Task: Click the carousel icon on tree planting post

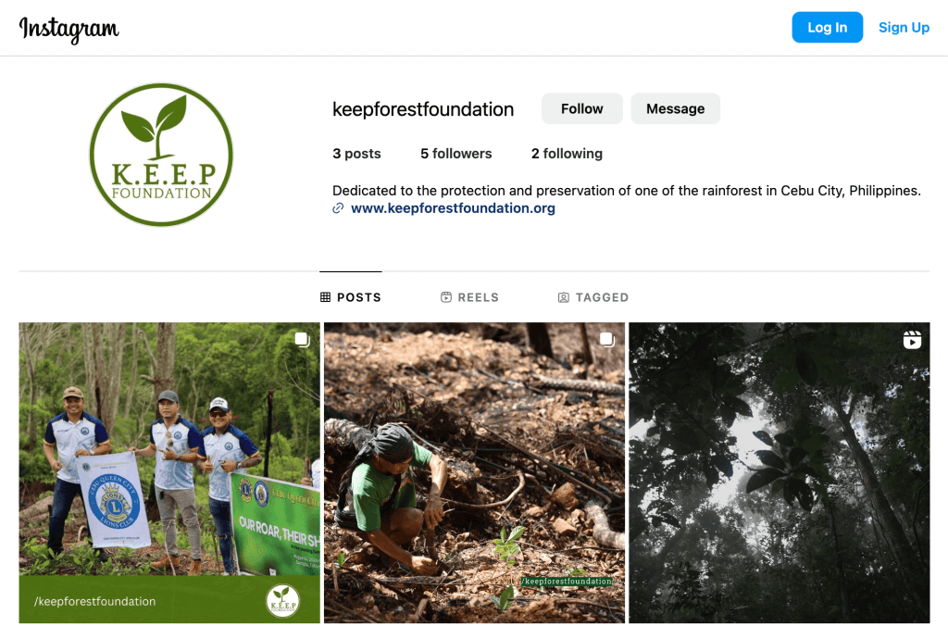Action: (607, 340)
